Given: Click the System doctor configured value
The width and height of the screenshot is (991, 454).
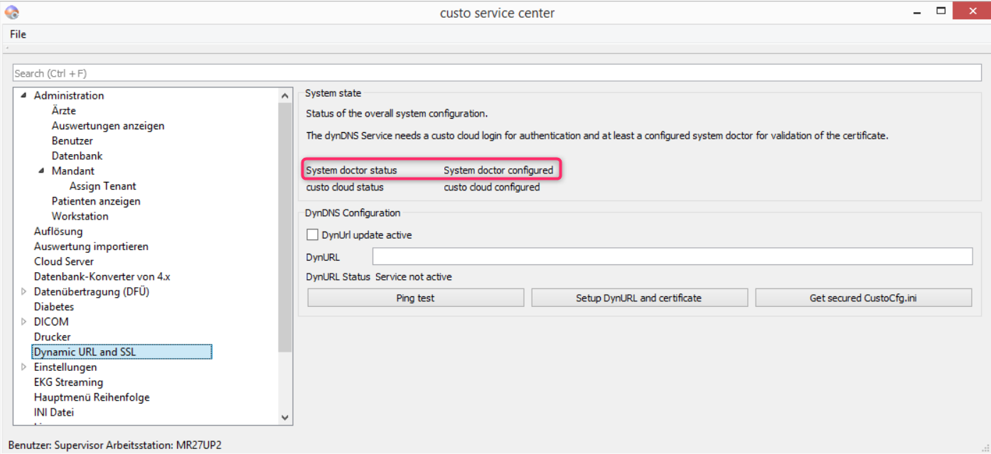Looking at the screenshot, I should click(498, 171).
